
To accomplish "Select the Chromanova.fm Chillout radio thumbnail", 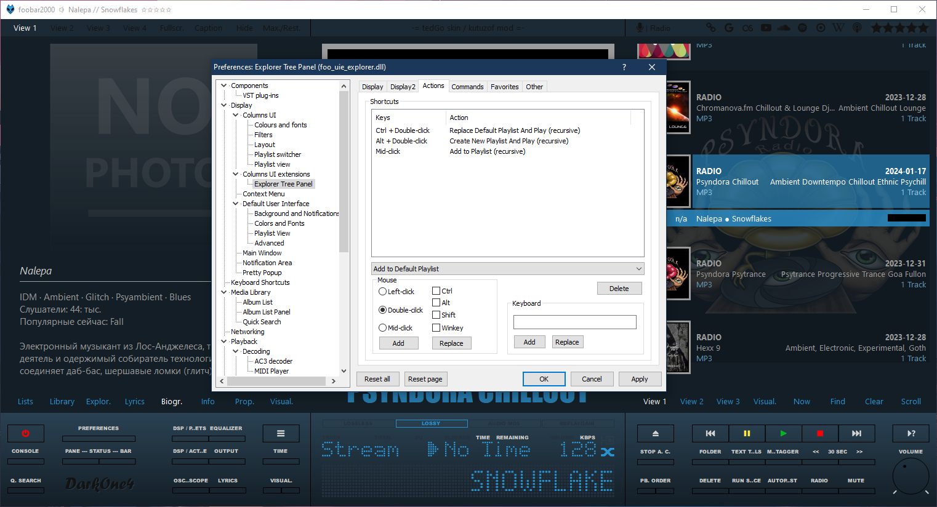I will (678, 107).
